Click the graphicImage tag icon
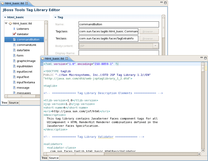Screen dimensions: 208x161 pos(14,61)
